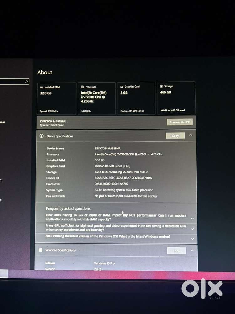The image size is (235, 314).
Task: Click the About page heading
Action: click(x=45, y=72)
